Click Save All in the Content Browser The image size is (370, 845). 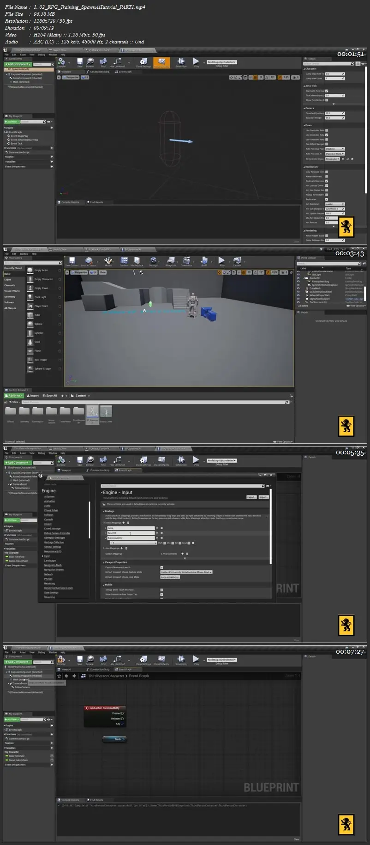tap(50, 396)
